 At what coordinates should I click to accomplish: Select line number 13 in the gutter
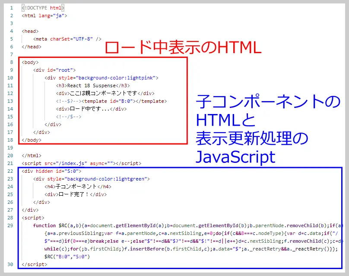10,101
